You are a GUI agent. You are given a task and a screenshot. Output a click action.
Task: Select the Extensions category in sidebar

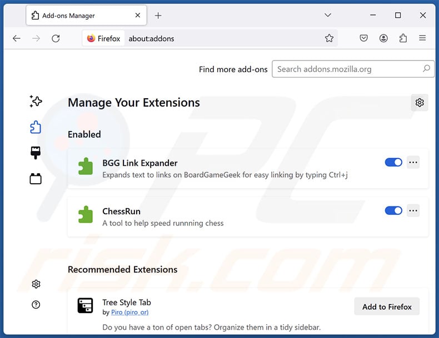point(36,127)
